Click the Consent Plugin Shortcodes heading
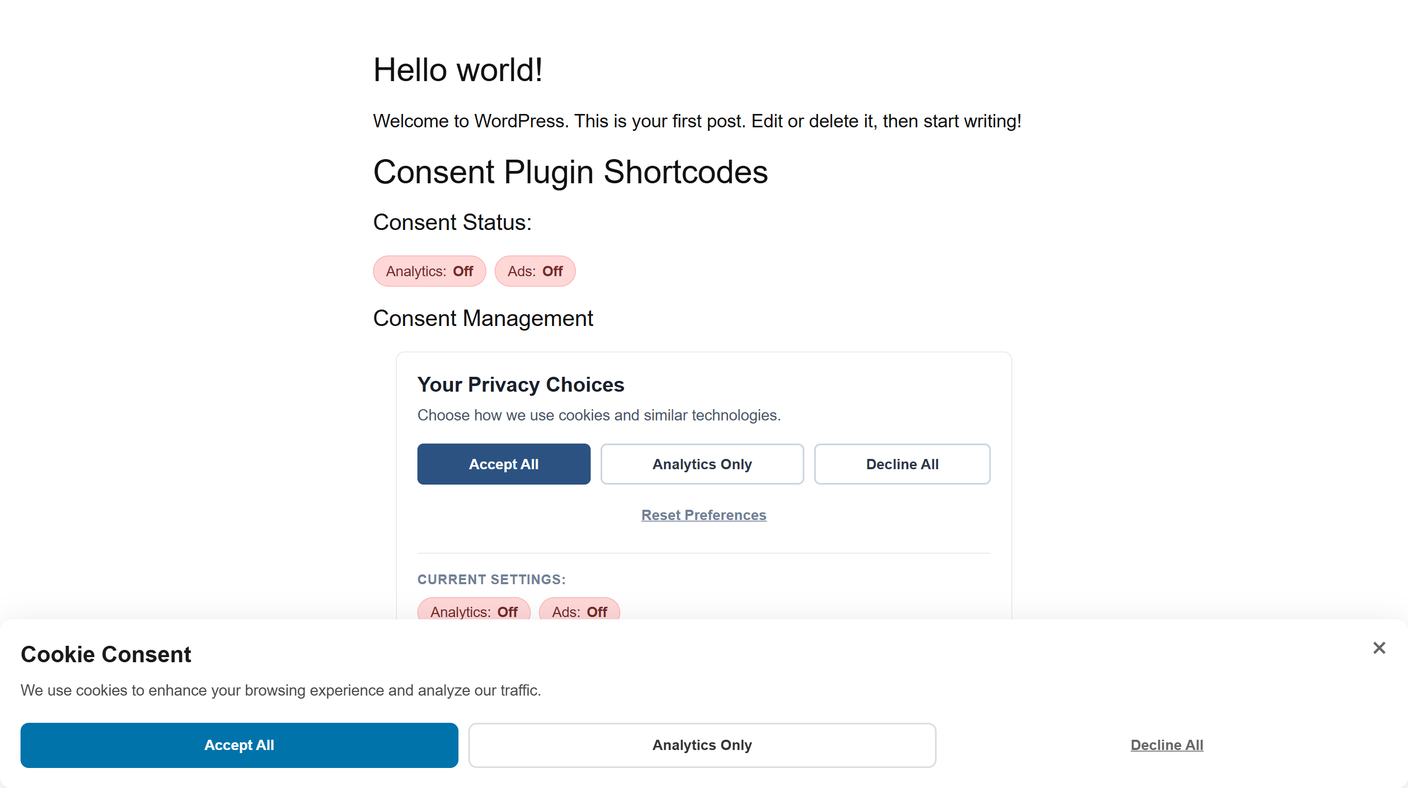The width and height of the screenshot is (1408, 788). (570, 172)
